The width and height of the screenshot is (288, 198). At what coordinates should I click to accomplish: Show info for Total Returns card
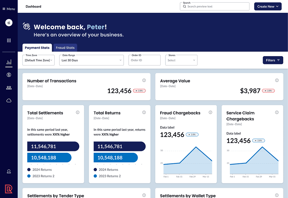144,113
